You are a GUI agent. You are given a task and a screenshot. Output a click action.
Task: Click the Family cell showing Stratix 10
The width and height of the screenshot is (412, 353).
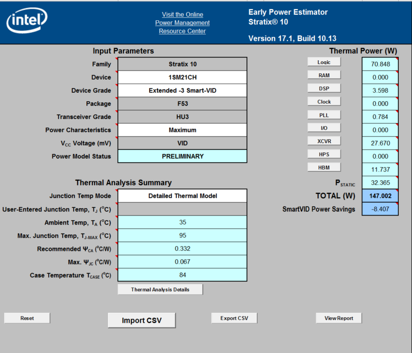tap(182, 64)
